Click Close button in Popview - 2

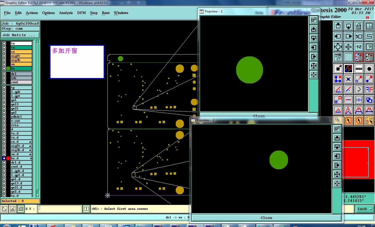click(x=266, y=218)
